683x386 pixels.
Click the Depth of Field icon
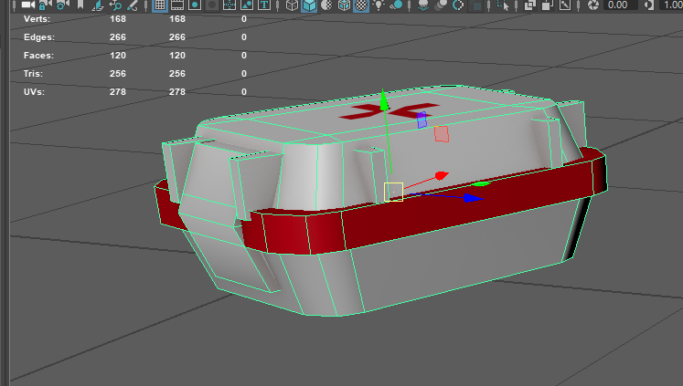(x=475, y=5)
